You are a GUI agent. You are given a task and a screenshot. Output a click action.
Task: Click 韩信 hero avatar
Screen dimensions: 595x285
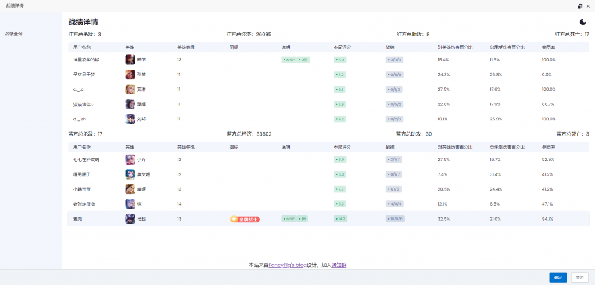[130, 60]
